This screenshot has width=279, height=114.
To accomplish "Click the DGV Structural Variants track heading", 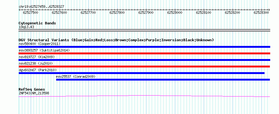I will coord(116,40).
